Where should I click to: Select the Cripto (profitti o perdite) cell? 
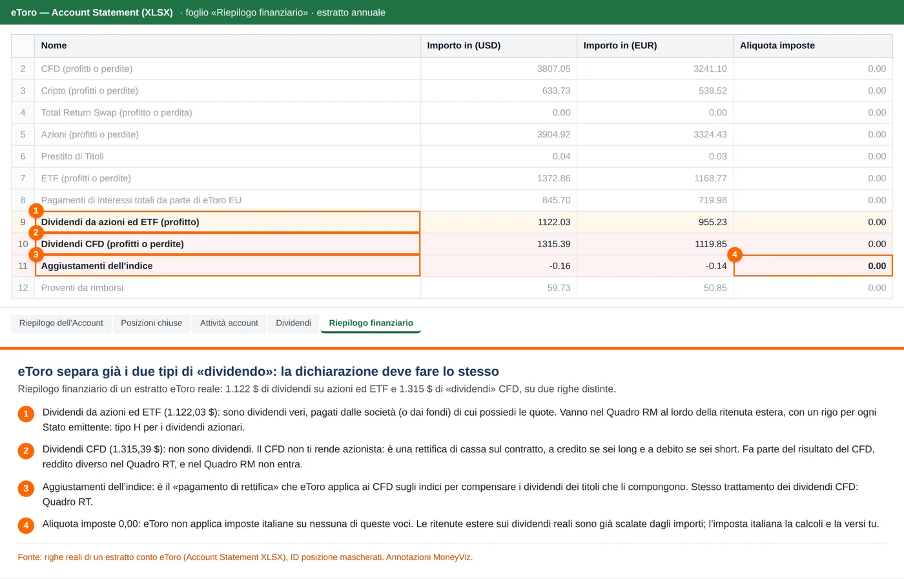pyautogui.click(x=227, y=90)
